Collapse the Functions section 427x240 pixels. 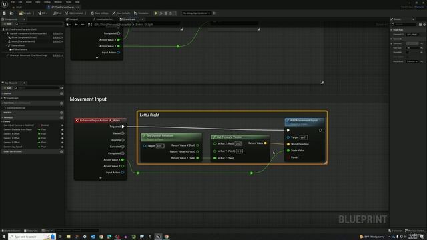coord(3,103)
